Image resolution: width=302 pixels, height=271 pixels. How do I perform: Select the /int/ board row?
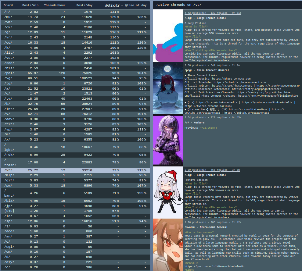75,109
